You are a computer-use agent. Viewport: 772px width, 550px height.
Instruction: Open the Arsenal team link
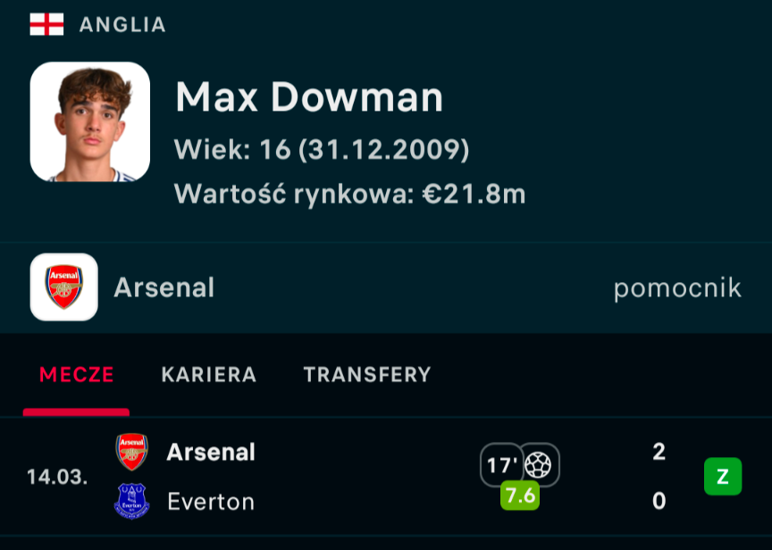(164, 287)
